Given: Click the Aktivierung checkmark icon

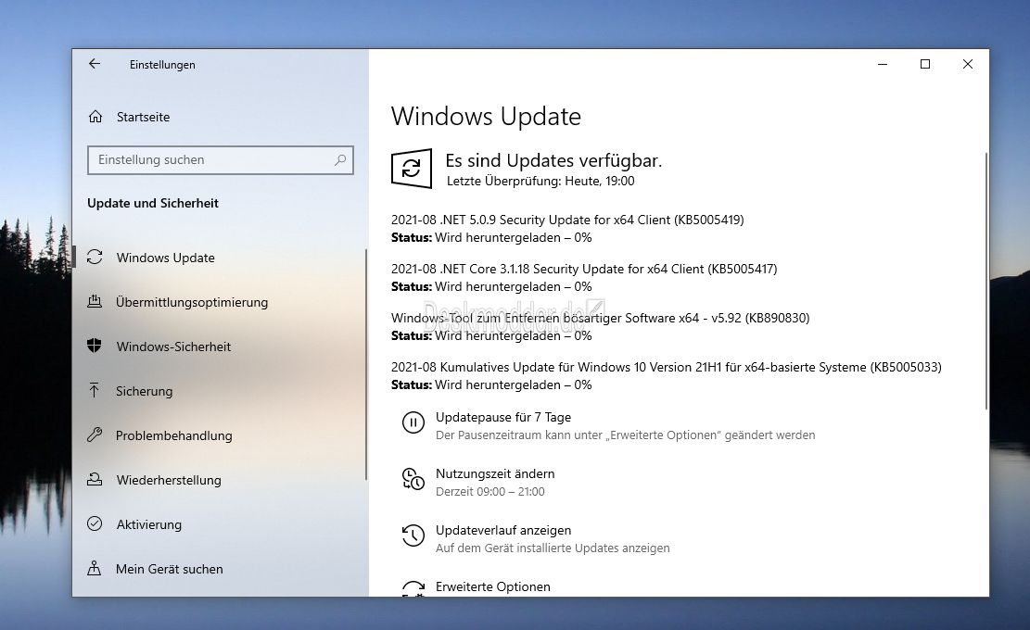Looking at the screenshot, I should tap(95, 523).
